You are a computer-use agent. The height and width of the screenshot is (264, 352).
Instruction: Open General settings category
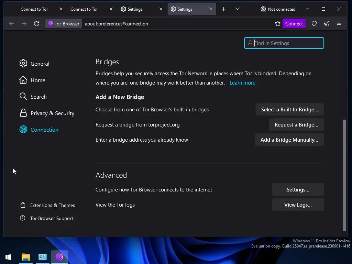click(x=34, y=64)
